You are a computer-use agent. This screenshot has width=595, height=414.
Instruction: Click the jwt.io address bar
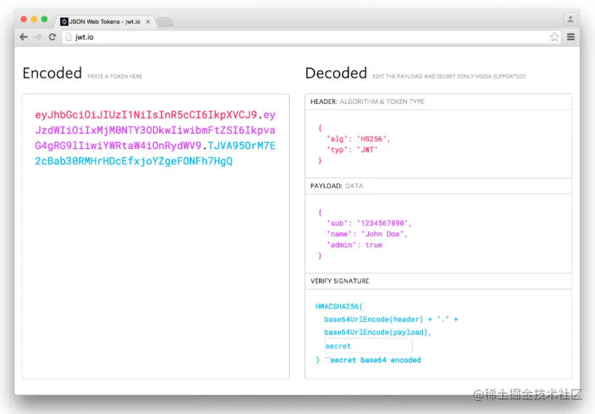pyautogui.click(x=311, y=37)
